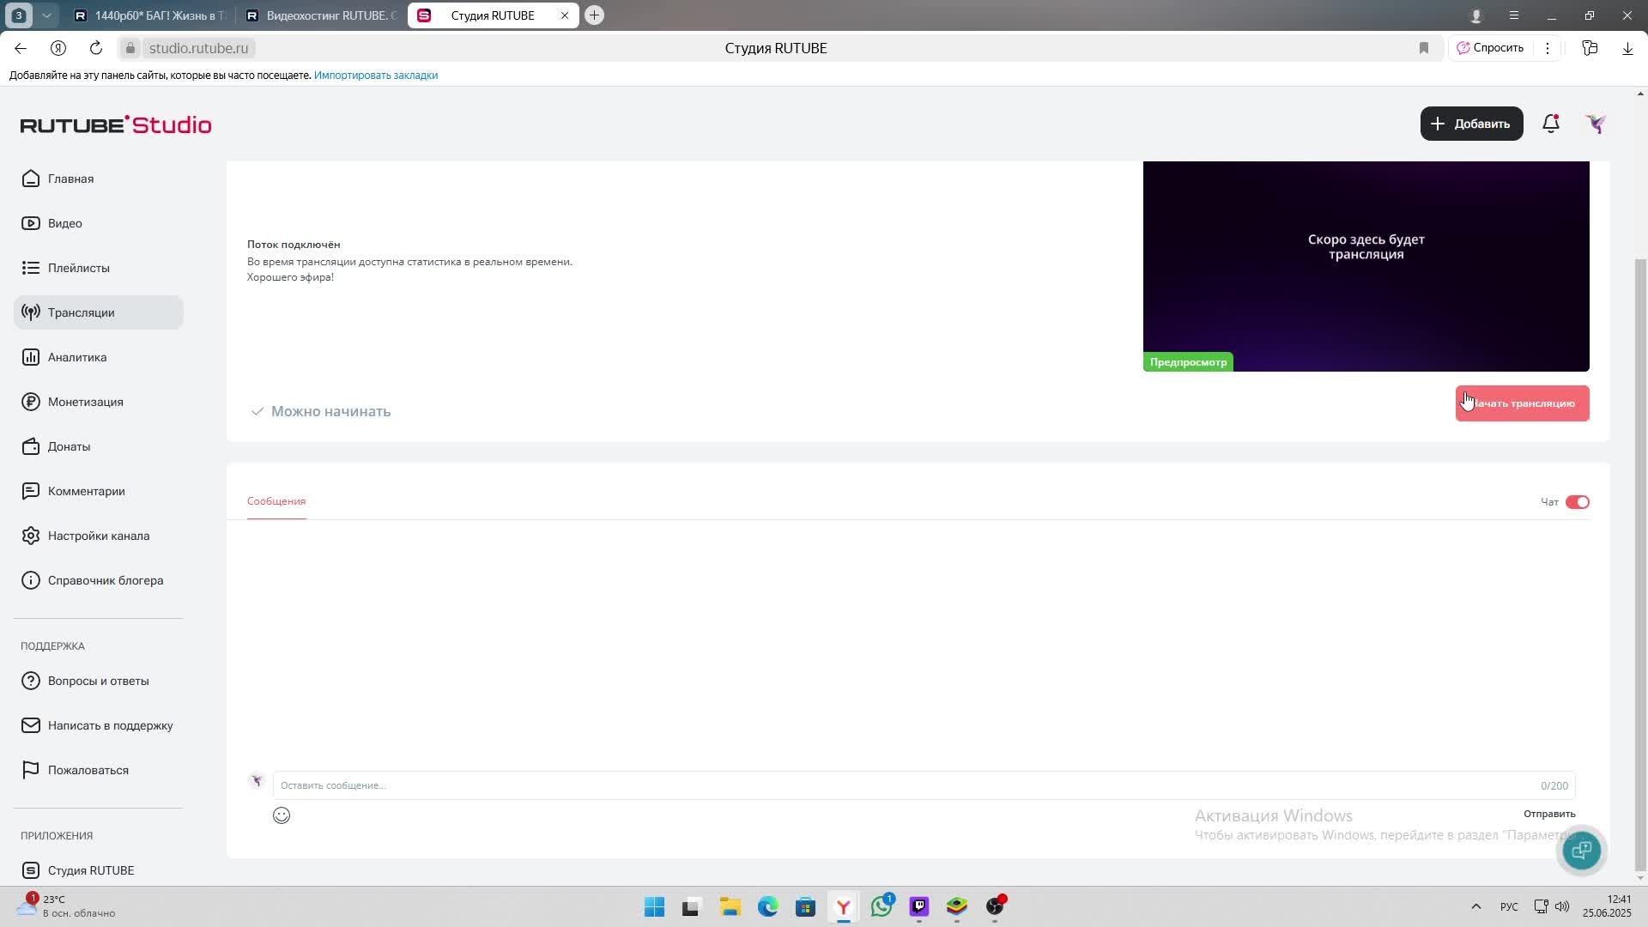Click Спросить assistant button

1490,48
